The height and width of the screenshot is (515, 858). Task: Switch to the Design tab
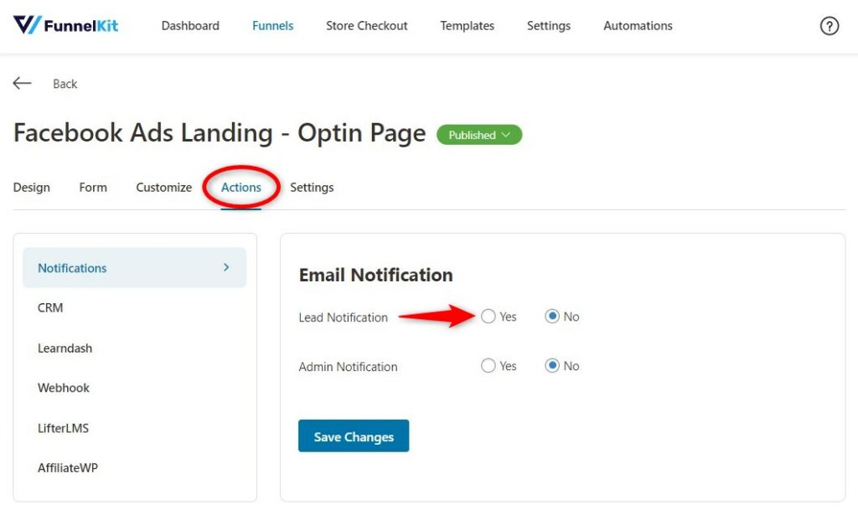32,188
